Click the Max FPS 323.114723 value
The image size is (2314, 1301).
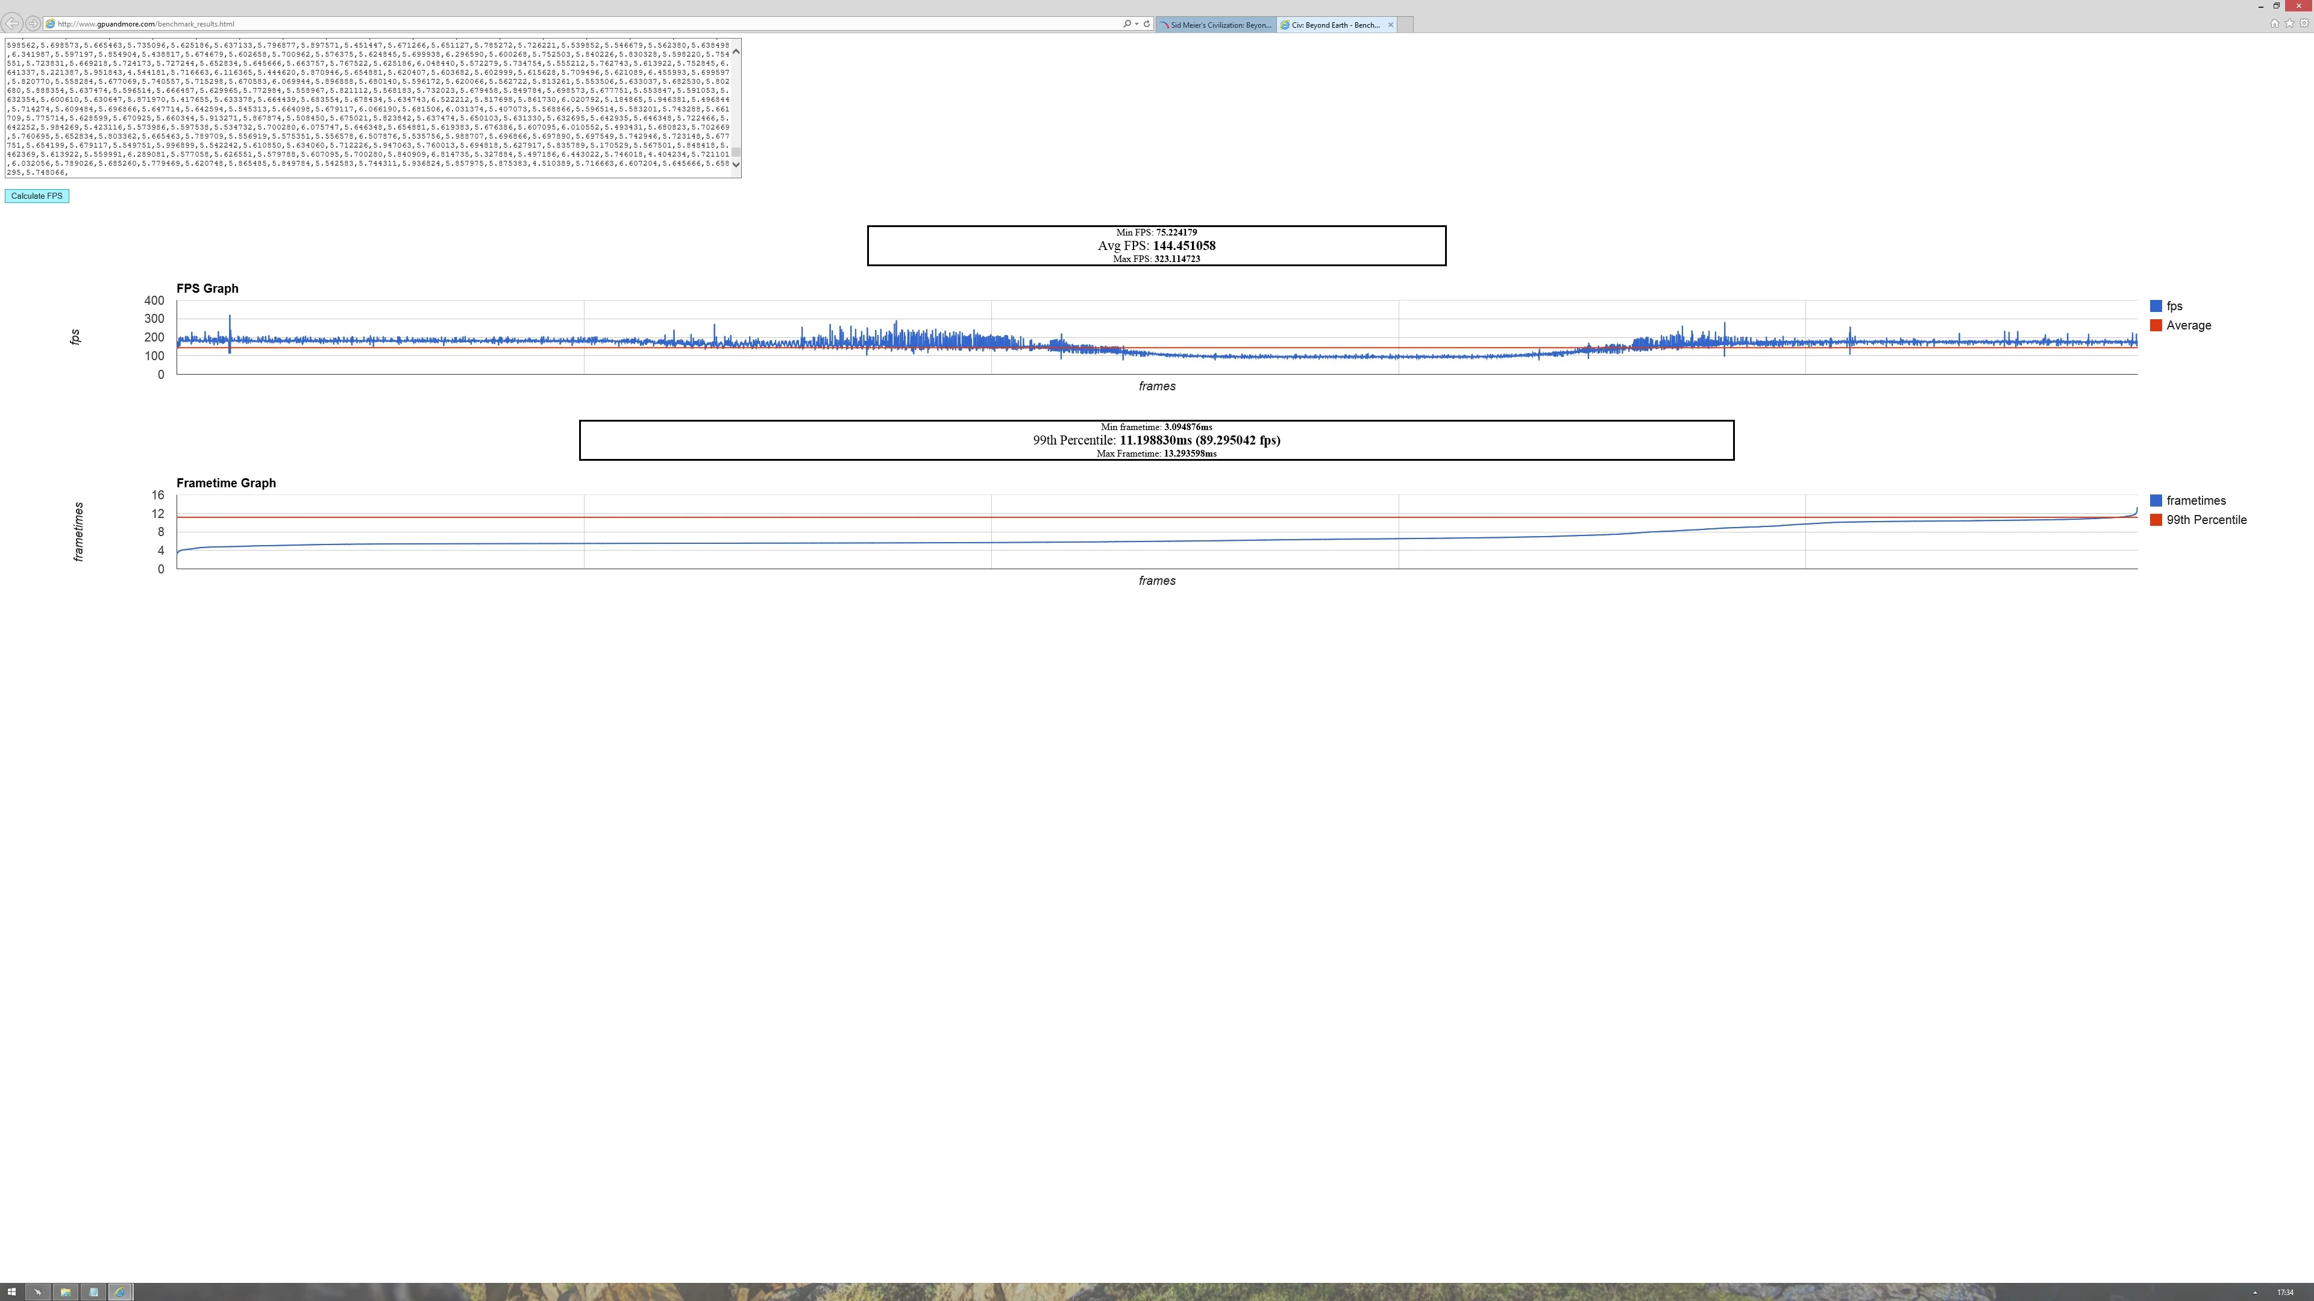1177,258
